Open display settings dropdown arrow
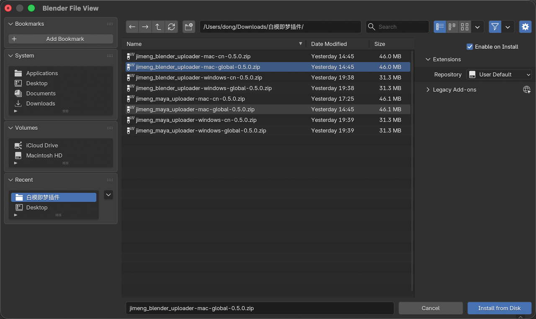The height and width of the screenshot is (319, 536). 477,27
